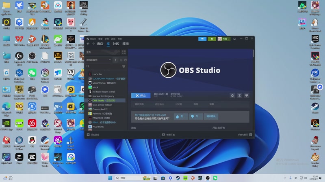Open the OBS Studio info icon
Screen dimensions: 325x182
239,95
